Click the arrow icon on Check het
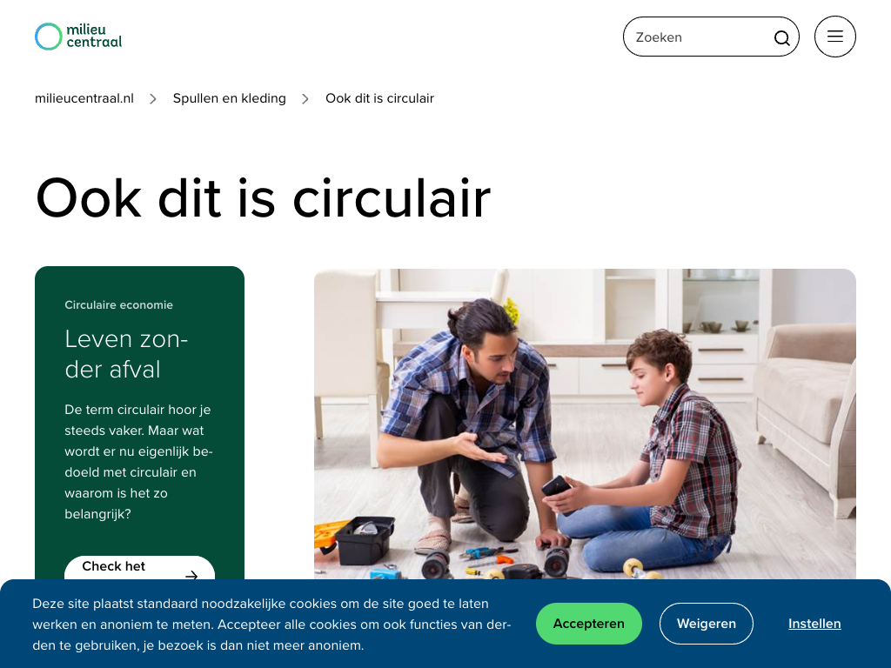 tap(191, 575)
